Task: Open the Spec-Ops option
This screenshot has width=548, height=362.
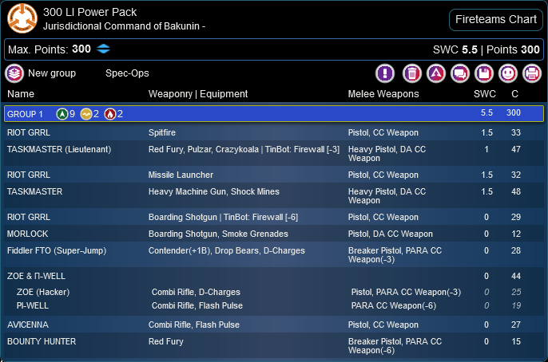Action: coord(127,73)
